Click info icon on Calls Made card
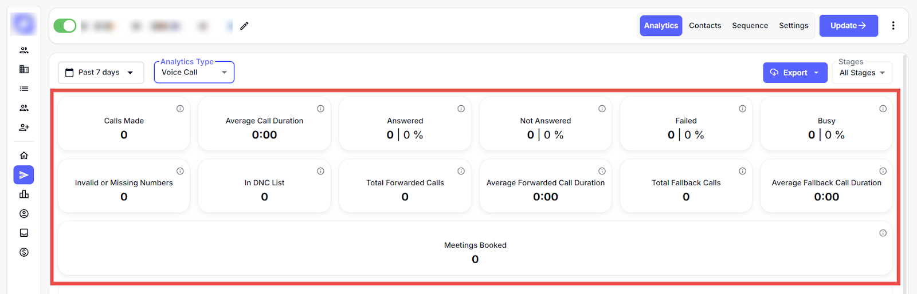This screenshot has height=294, width=917. tap(180, 109)
